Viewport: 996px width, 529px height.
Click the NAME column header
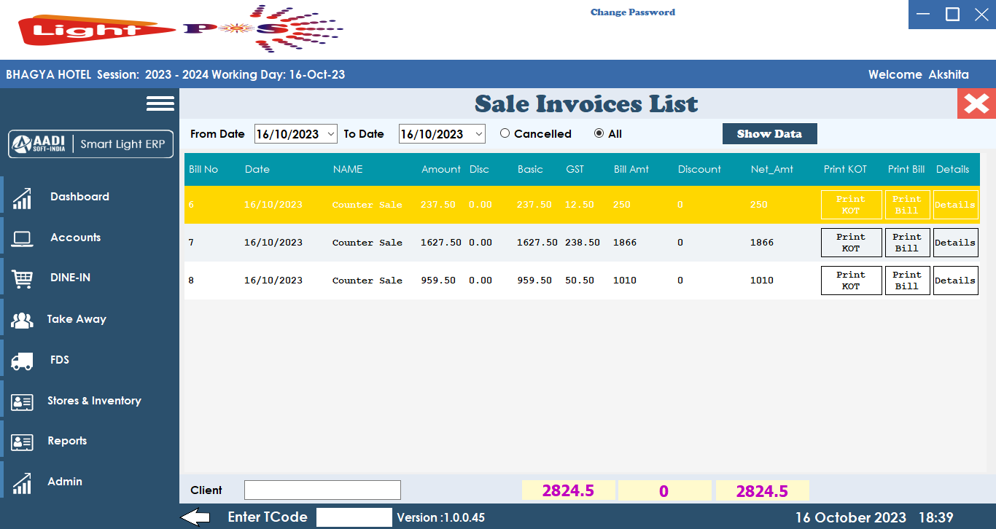[348, 169]
